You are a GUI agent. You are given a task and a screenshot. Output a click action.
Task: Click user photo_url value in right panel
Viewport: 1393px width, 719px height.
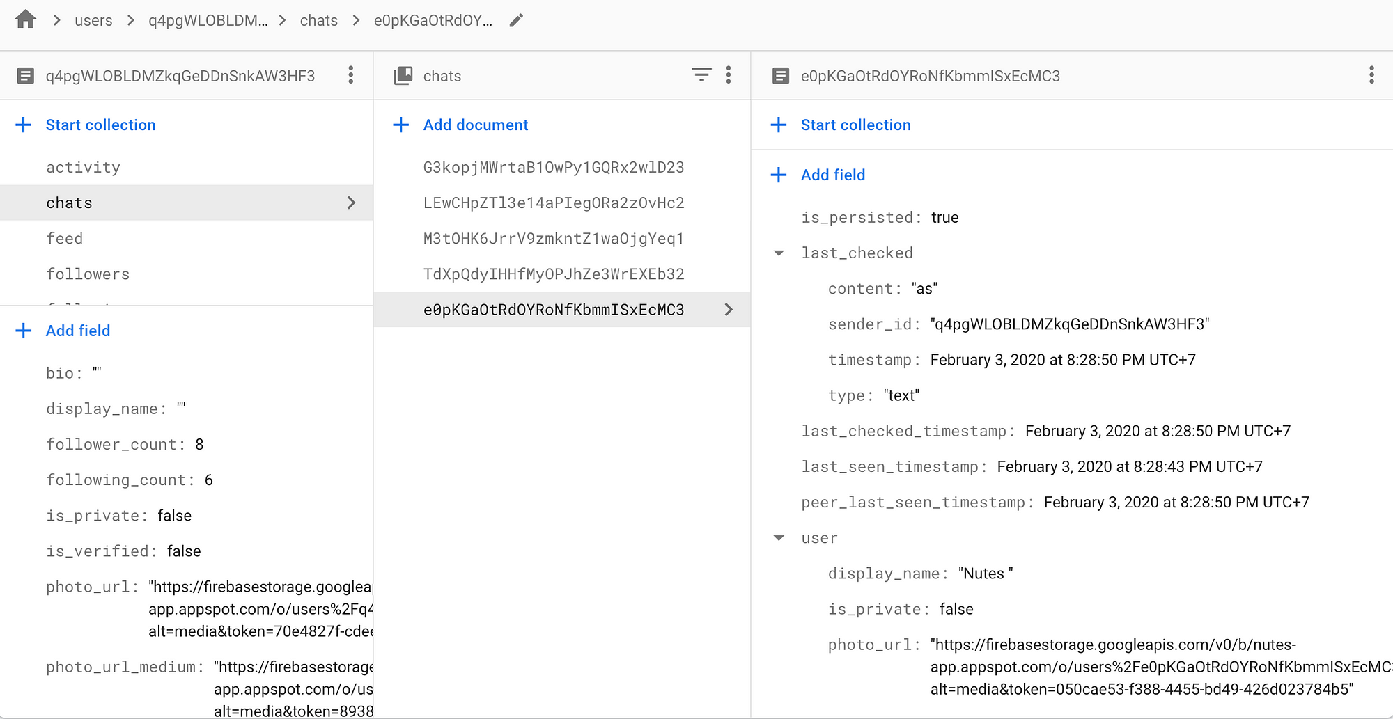click(x=1160, y=667)
